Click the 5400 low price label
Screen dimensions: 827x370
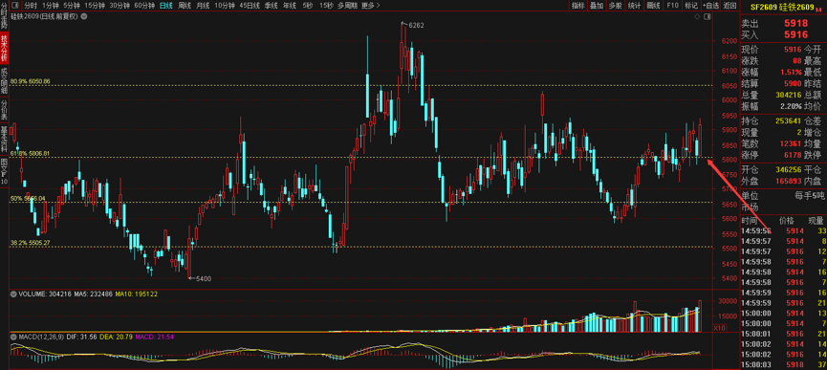[203, 279]
